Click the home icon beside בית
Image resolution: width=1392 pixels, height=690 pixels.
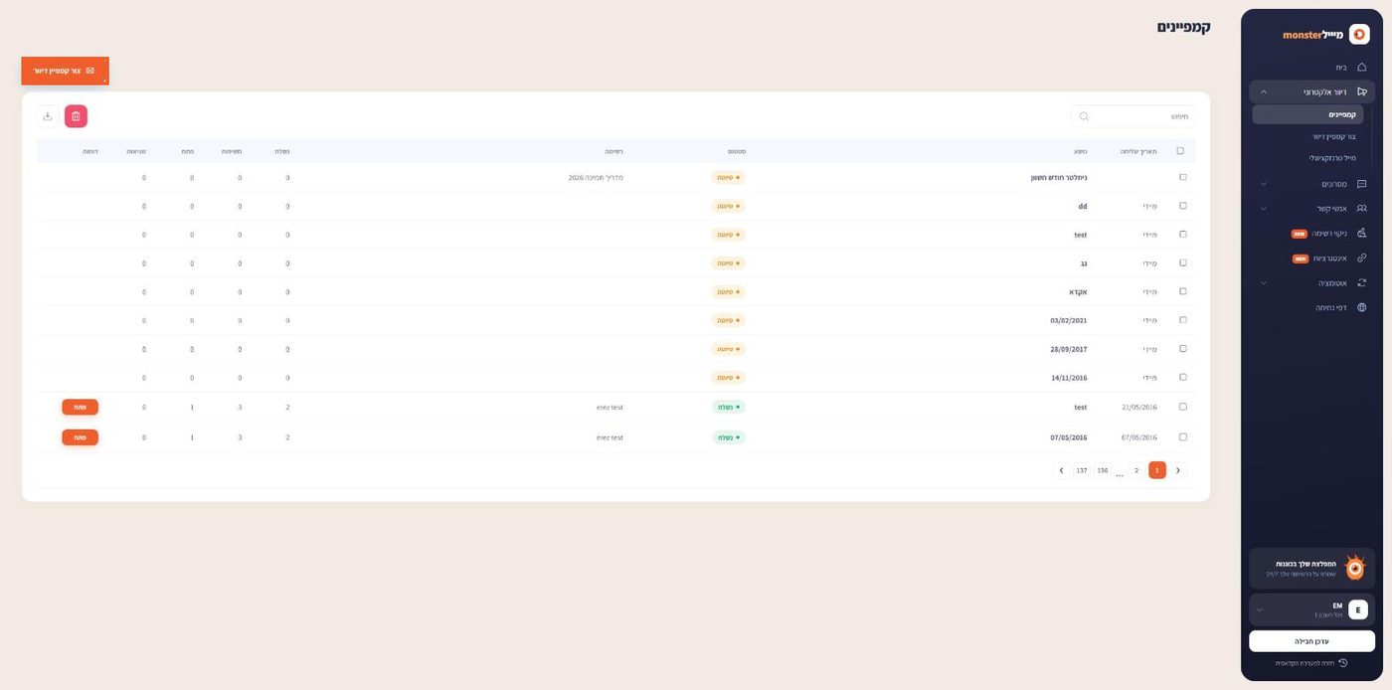[1361, 68]
